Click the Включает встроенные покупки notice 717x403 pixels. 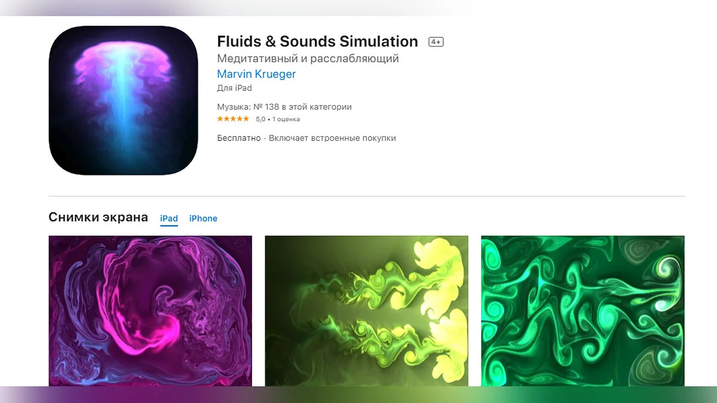[x=332, y=138]
